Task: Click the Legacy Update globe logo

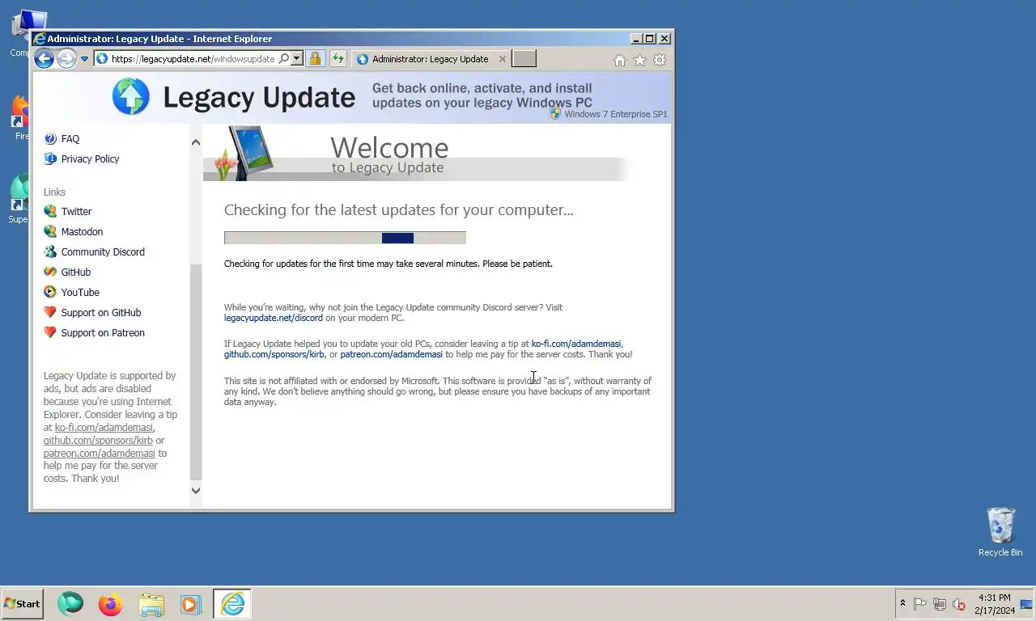Action: click(x=131, y=97)
